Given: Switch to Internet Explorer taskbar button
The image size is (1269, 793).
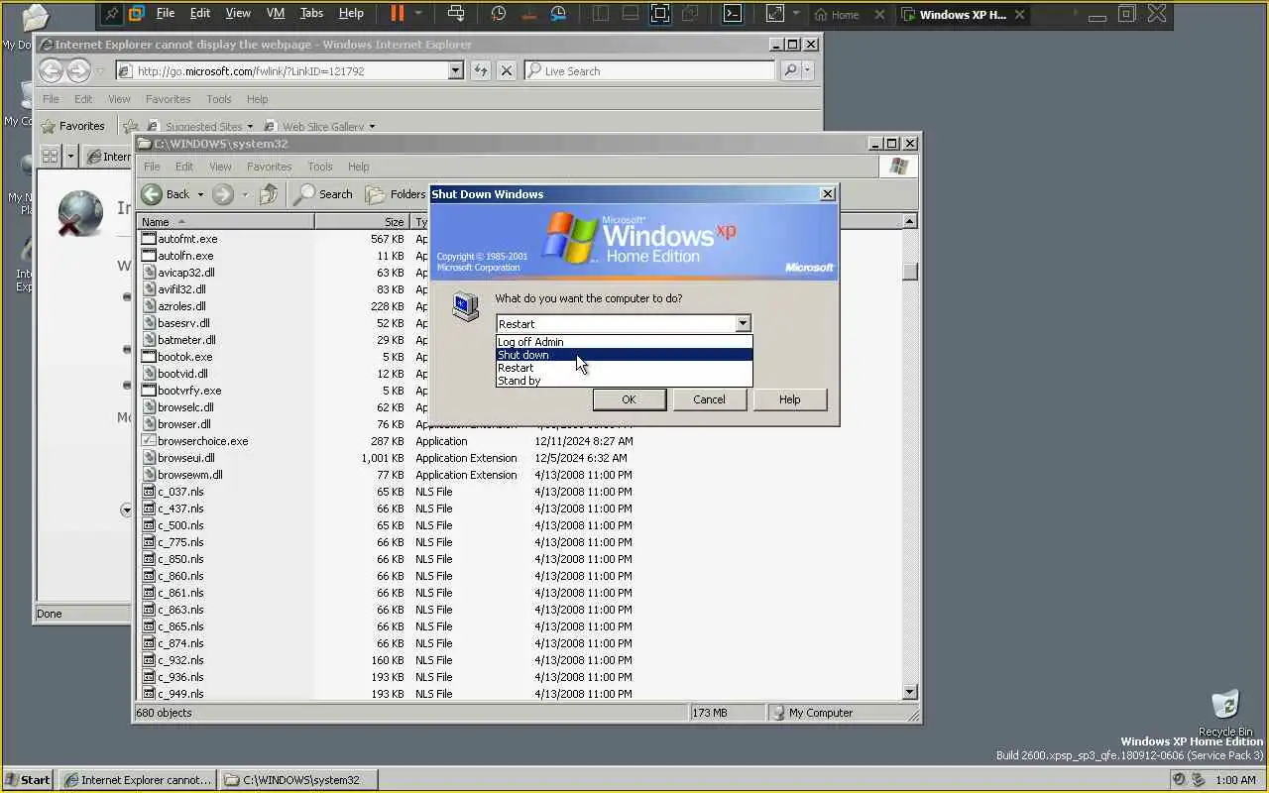Looking at the screenshot, I should (x=137, y=780).
